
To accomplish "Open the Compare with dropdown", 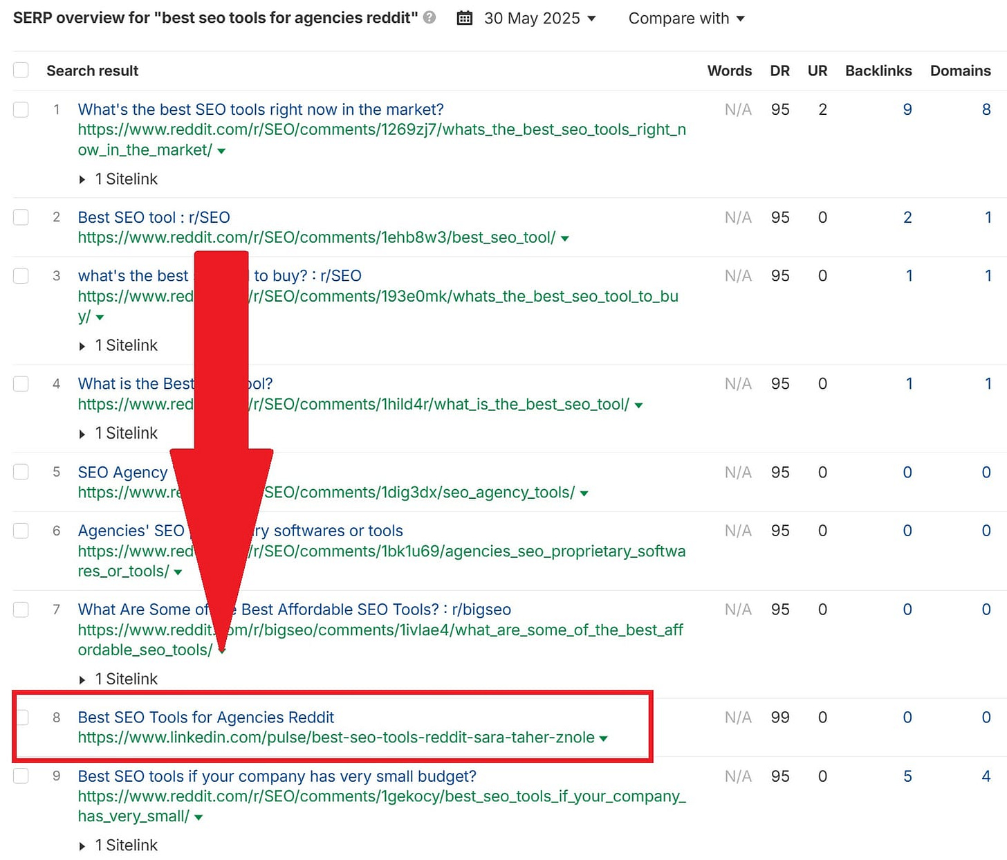I will (685, 18).
